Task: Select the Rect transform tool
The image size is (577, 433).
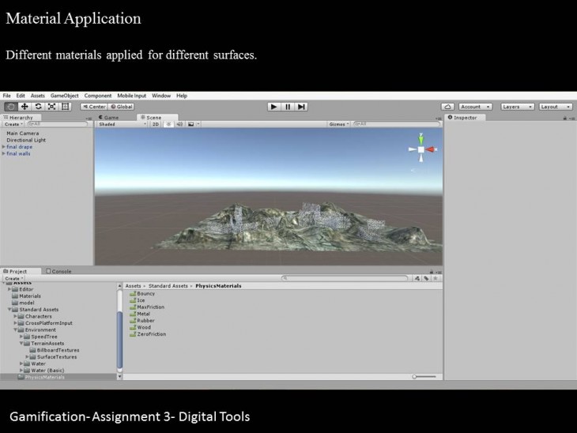Action: [66, 106]
